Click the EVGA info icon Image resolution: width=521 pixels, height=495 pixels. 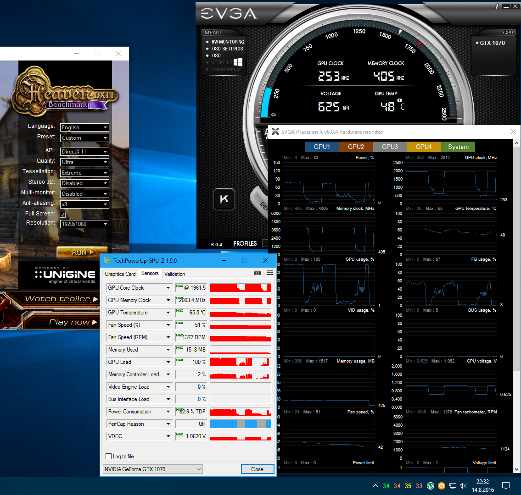pos(497,6)
